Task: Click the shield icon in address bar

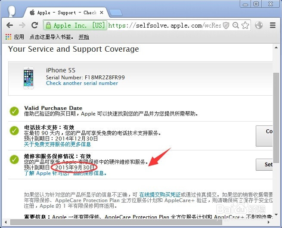Action: [226, 25]
